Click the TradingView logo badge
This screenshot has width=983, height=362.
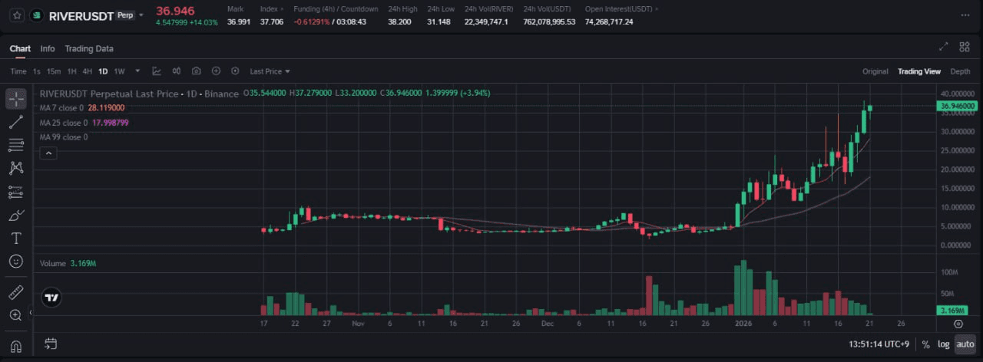[51, 298]
